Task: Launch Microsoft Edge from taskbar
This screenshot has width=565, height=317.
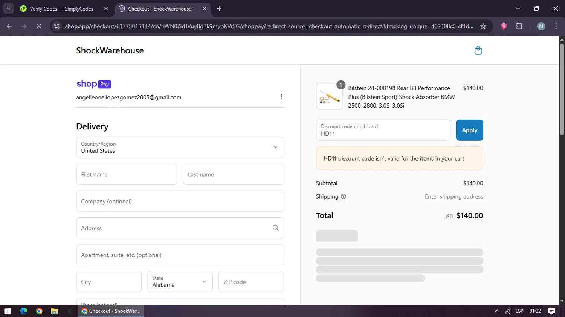Action: click(x=24, y=311)
